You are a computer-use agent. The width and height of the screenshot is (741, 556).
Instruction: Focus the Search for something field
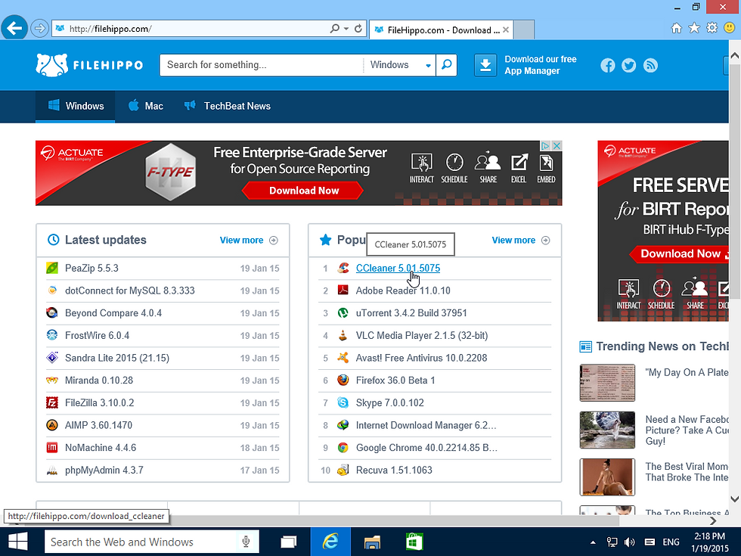262,65
